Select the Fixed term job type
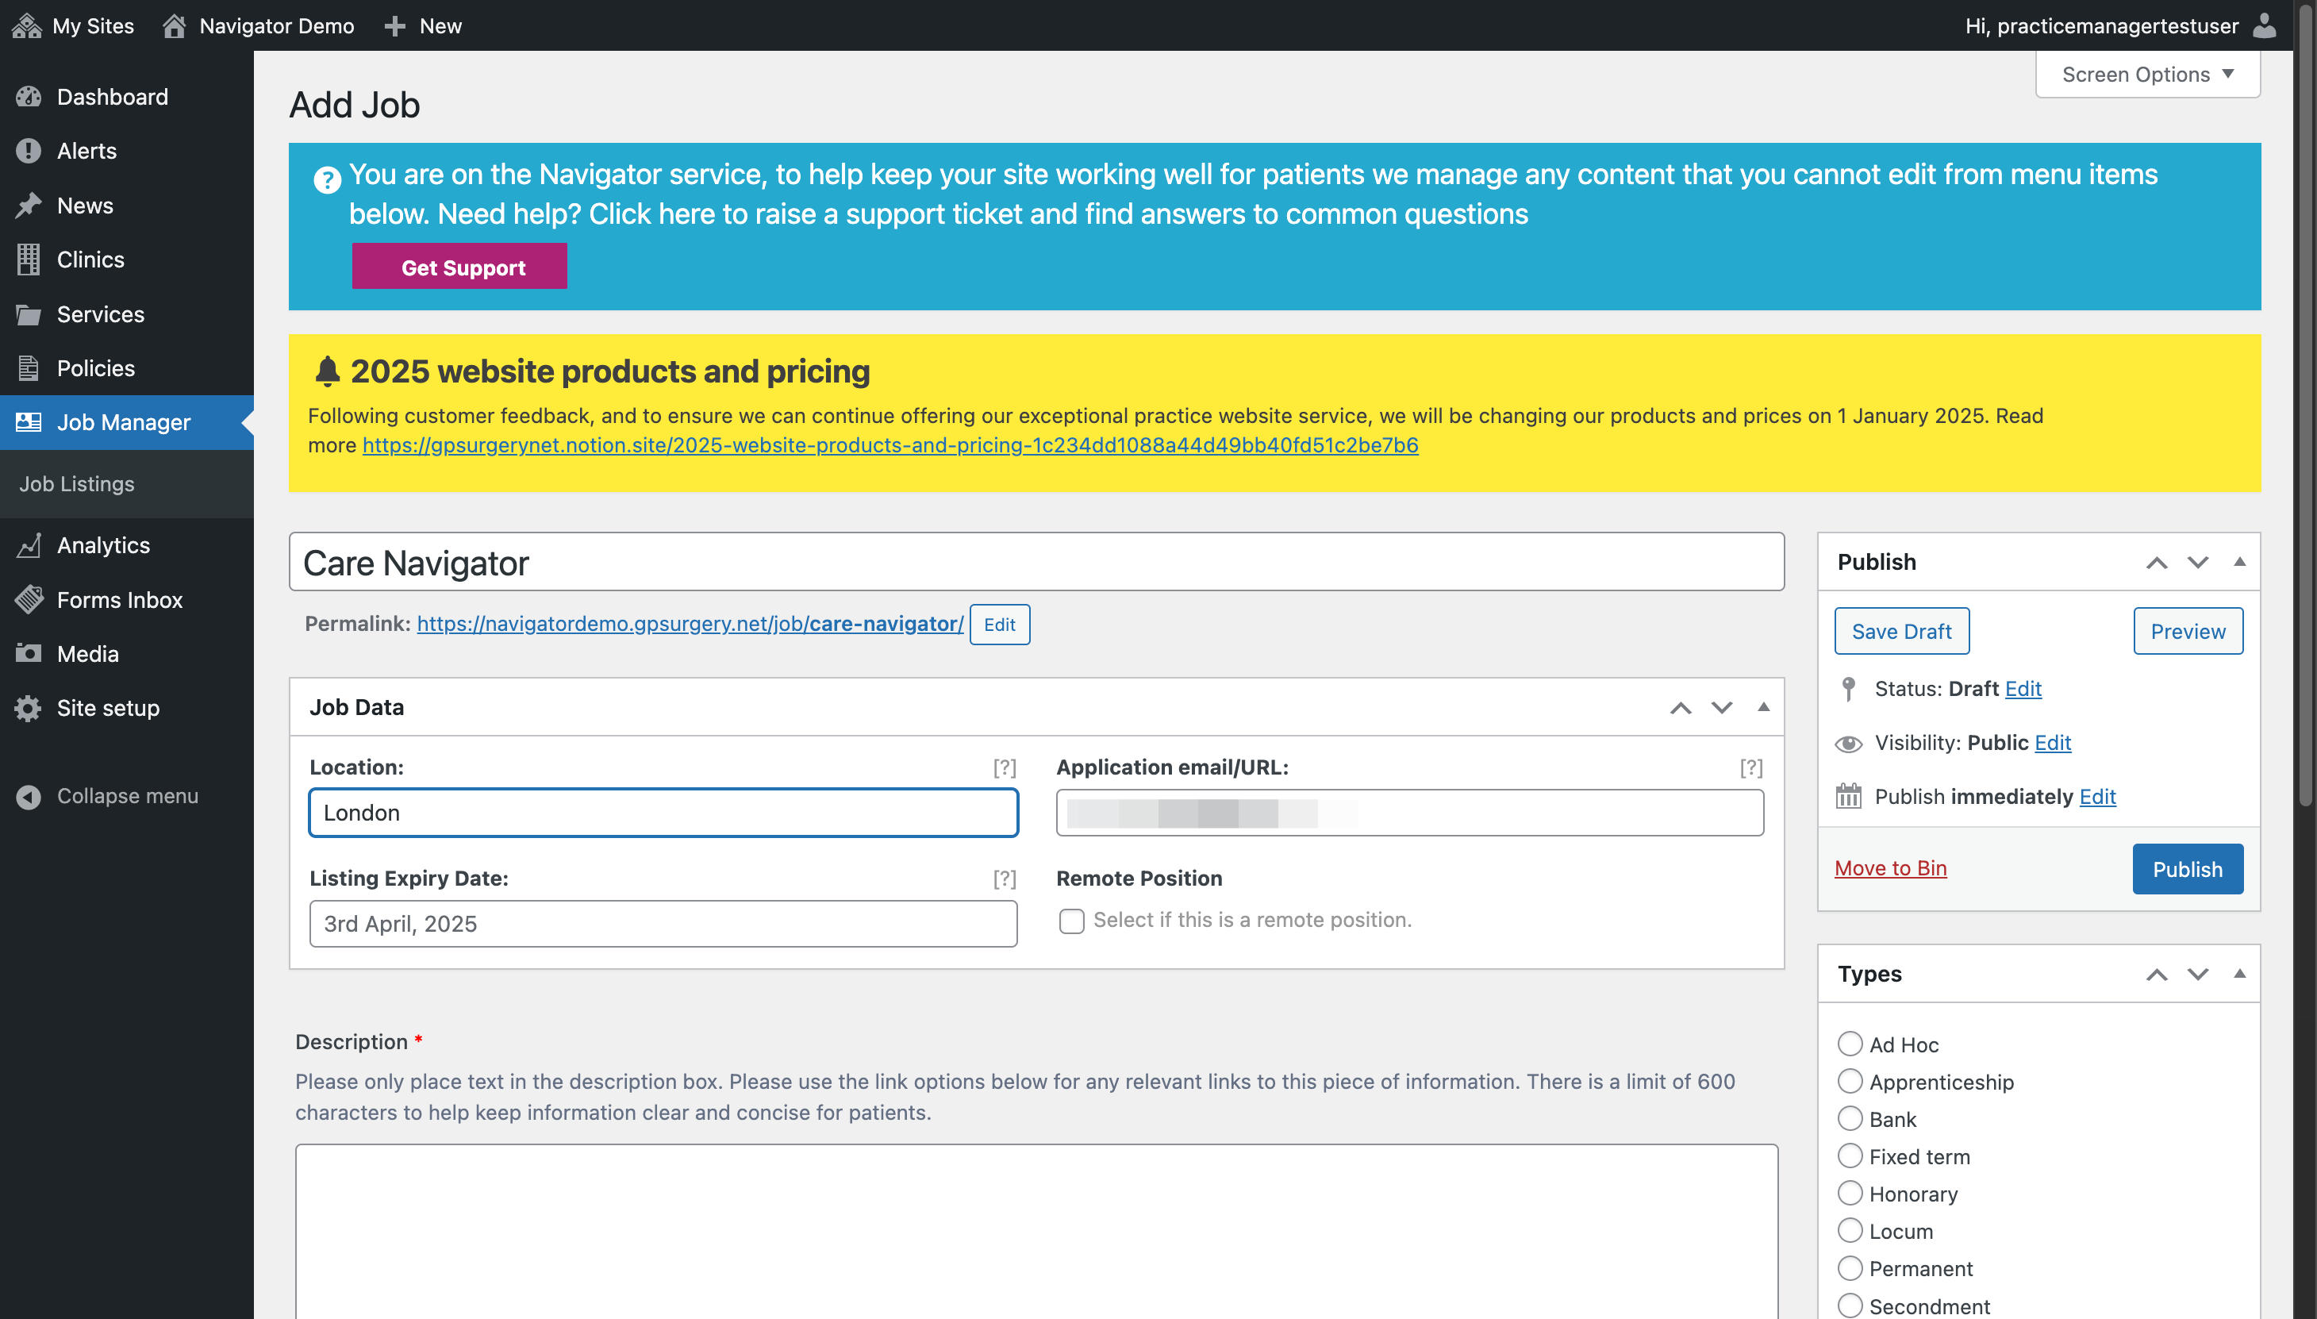This screenshot has width=2317, height=1319. (x=1850, y=1156)
